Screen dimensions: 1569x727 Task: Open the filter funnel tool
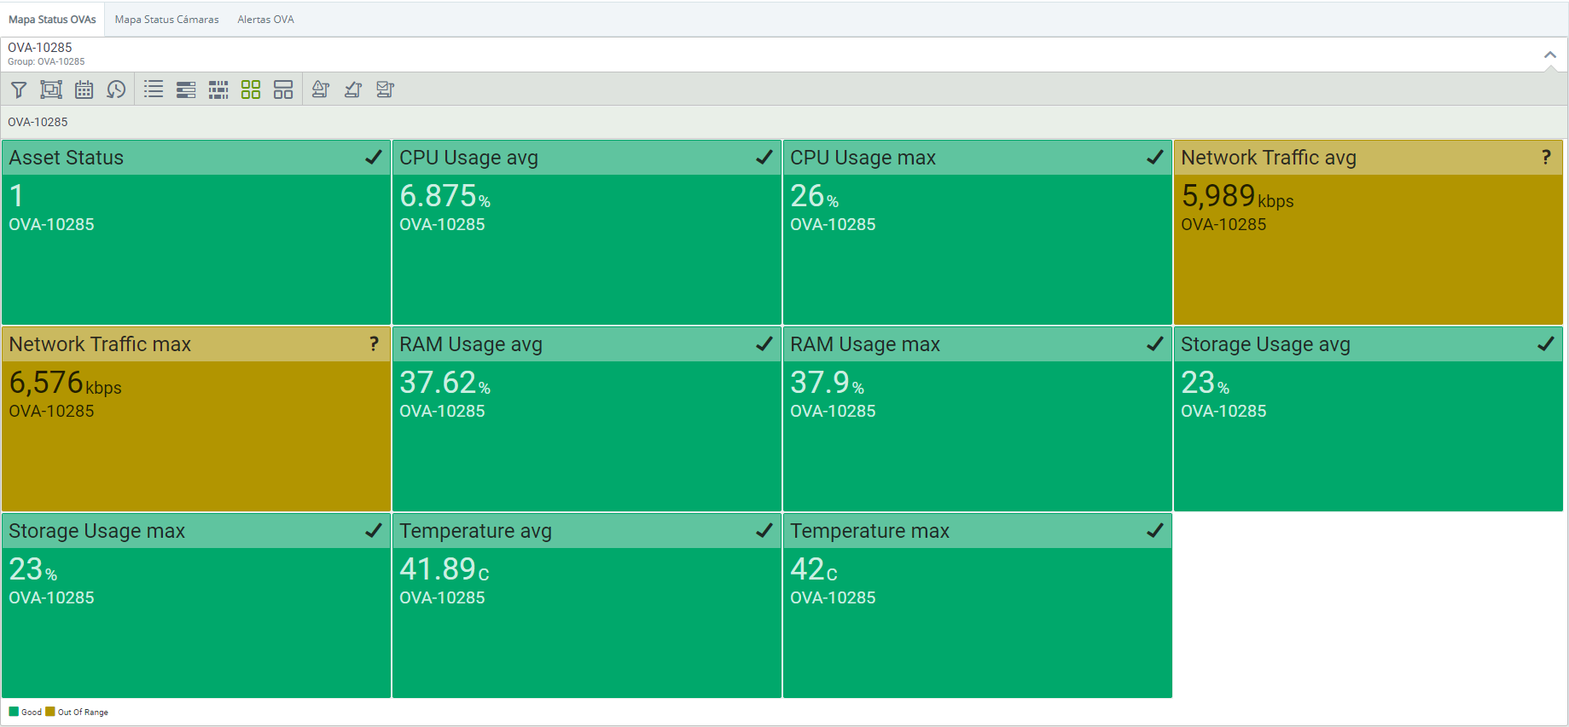19,89
